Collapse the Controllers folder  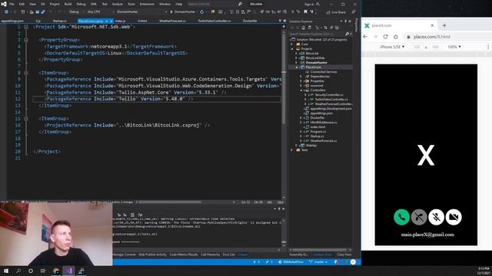click(x=301, y=90)
